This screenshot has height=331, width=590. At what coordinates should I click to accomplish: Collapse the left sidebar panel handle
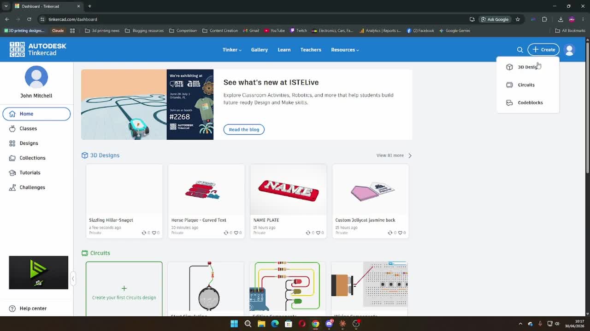pyautogui.click(x=73, y=278)
